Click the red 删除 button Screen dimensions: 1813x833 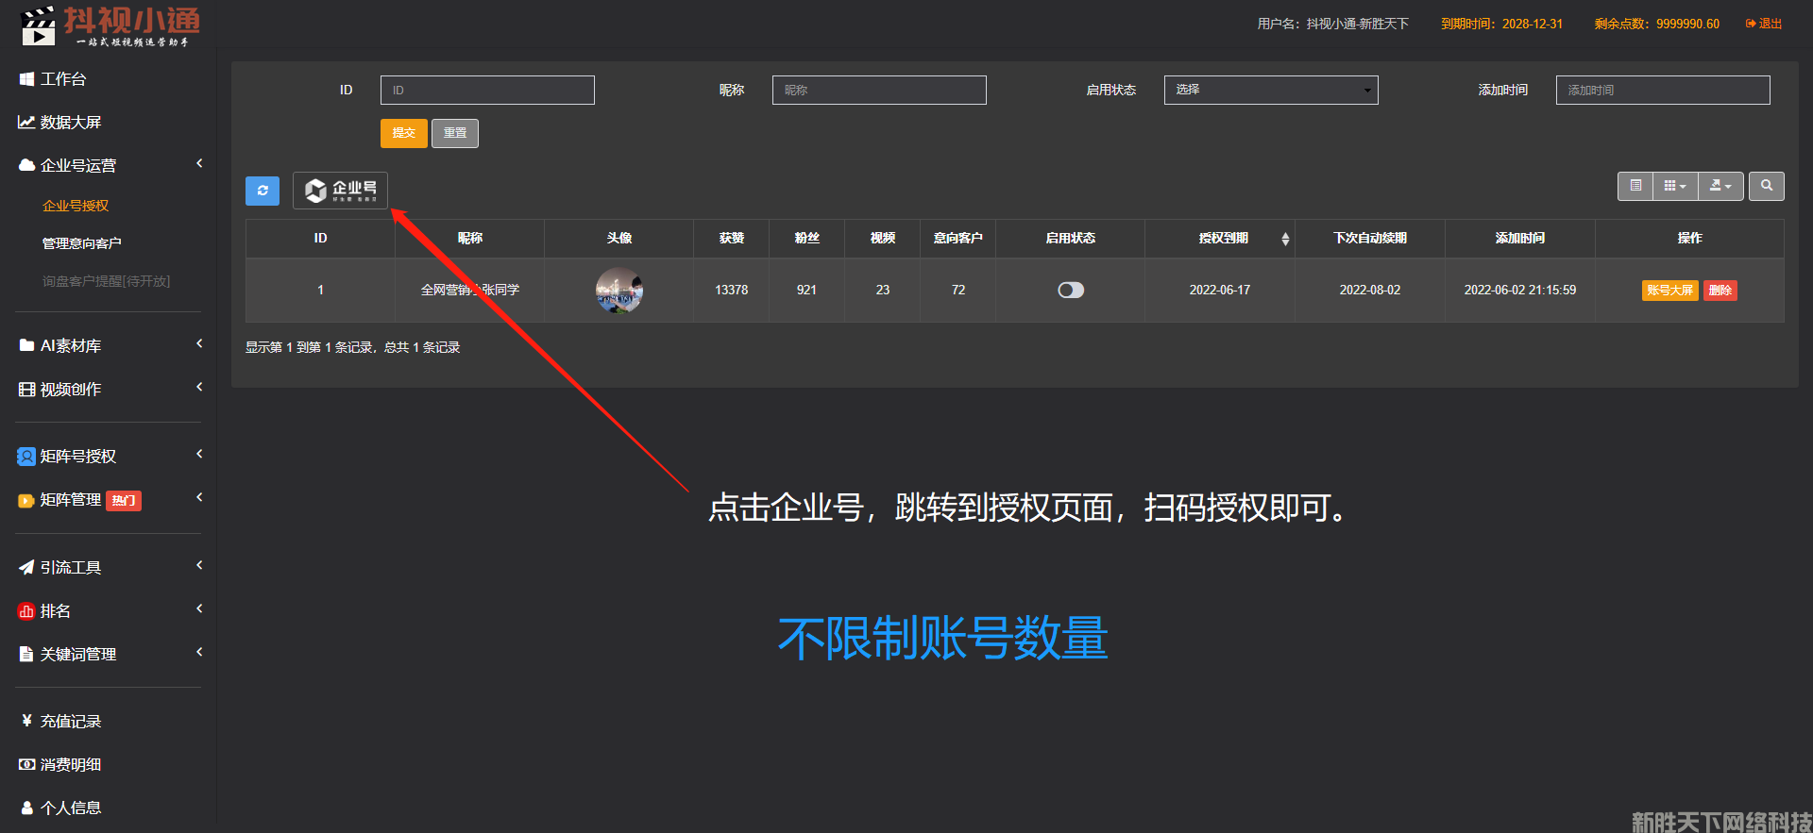click(1720, 291)
